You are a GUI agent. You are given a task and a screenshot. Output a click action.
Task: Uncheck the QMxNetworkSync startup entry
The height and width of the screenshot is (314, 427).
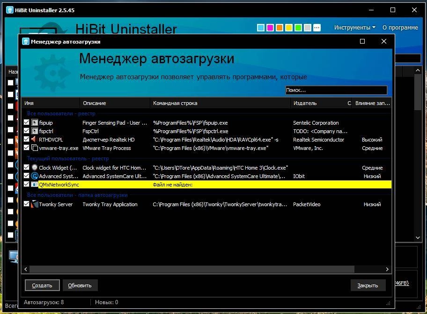pos(26,184)
